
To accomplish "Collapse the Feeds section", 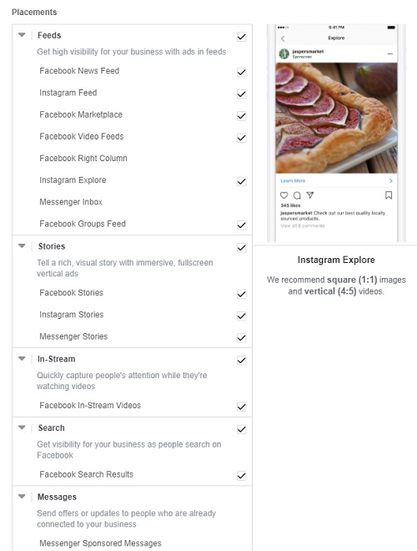I will tap(22, 35).
